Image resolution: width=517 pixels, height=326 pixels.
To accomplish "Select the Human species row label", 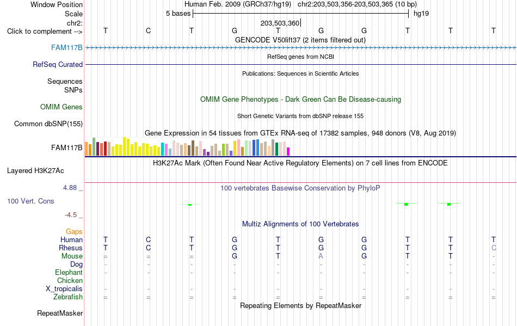I will pos(71,239).
